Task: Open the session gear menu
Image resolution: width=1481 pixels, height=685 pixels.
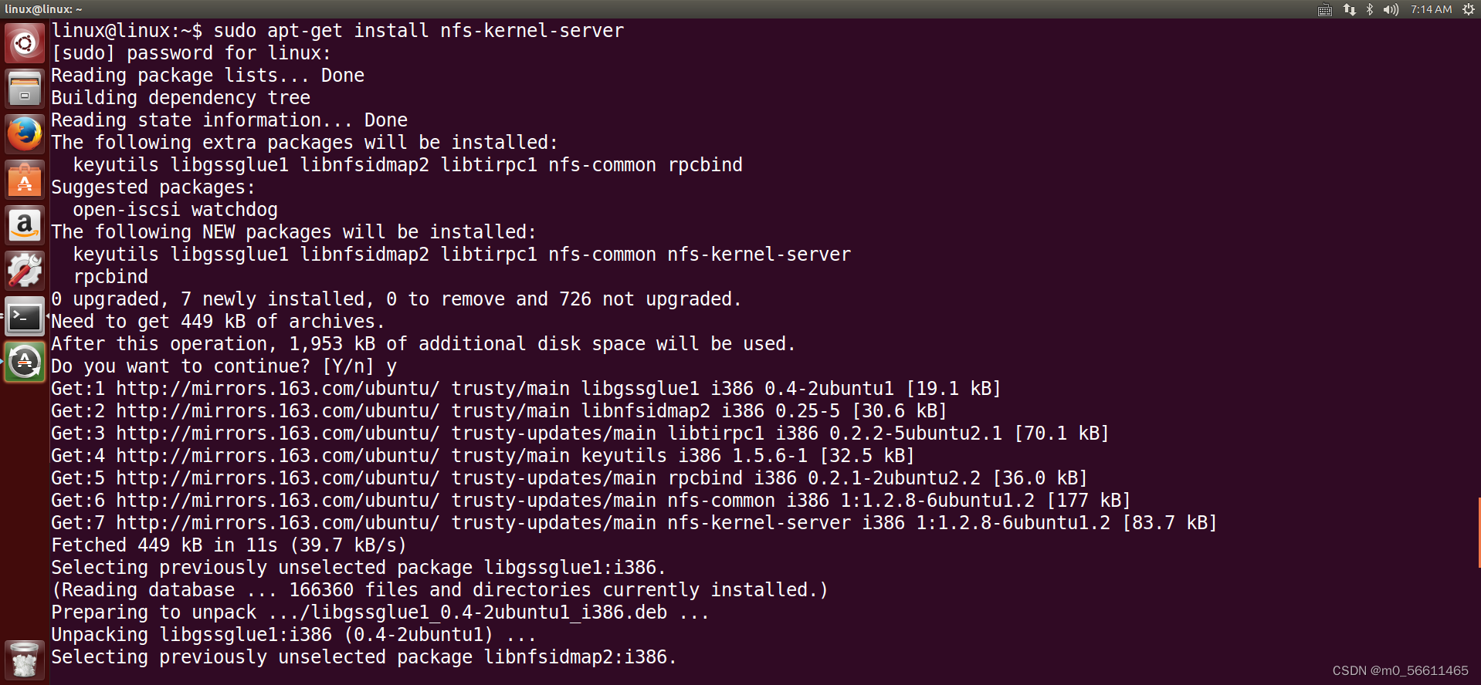Action: [1468, 9]
